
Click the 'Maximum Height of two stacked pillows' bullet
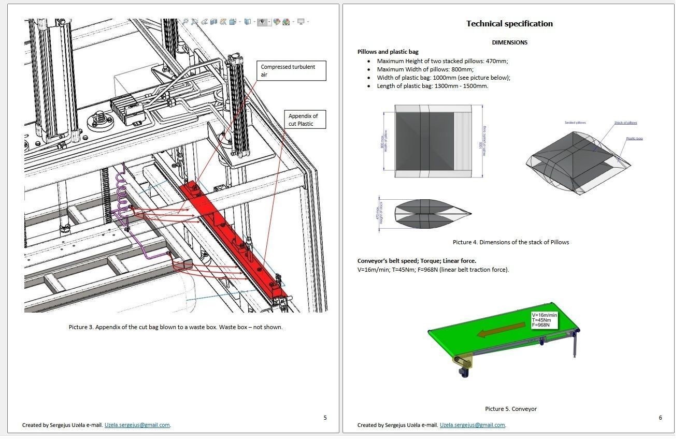click(442, 61)
